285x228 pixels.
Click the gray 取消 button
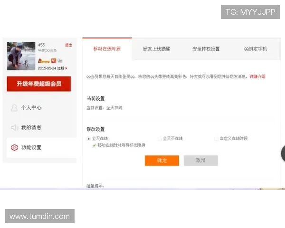(200, 161)
